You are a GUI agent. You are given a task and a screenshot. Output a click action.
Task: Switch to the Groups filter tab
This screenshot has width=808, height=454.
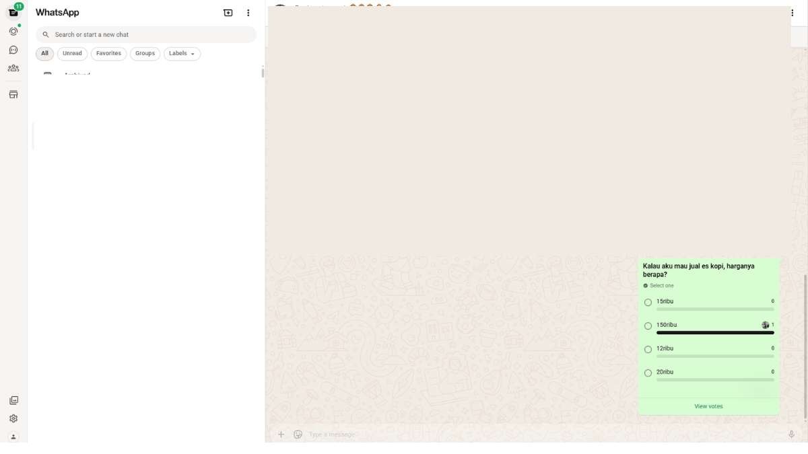[x=145, y=54]
